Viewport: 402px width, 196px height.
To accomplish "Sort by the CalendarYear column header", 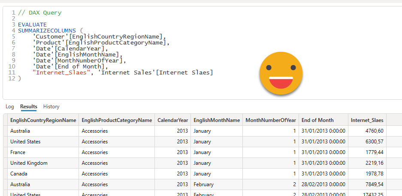I will [x=172, y=120].
